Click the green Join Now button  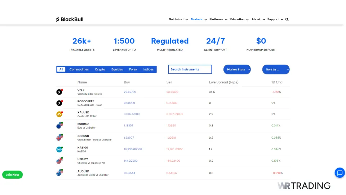[13, 175]
